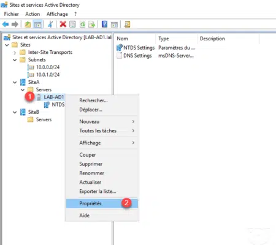
Task: Collapse the Subnets tree node
Action: tap(15, 60)
